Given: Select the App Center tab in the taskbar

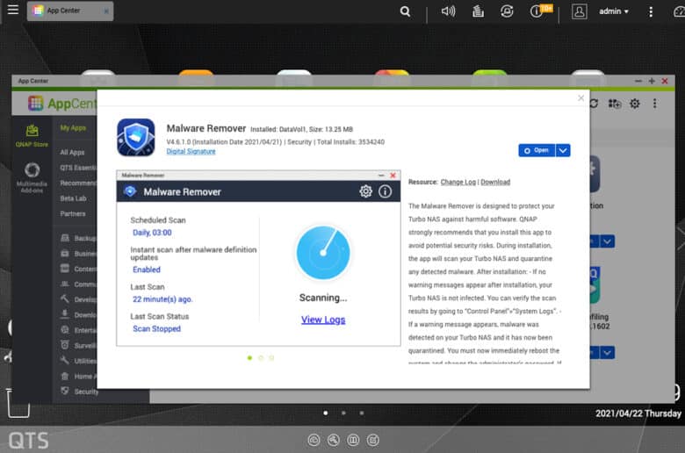Looking at the screenshot, I should 70,11.
